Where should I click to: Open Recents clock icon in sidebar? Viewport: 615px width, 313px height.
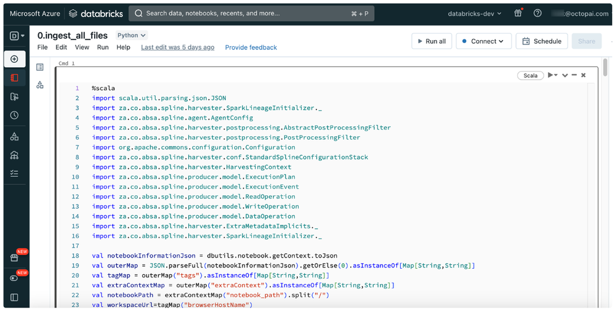[14, 115]
